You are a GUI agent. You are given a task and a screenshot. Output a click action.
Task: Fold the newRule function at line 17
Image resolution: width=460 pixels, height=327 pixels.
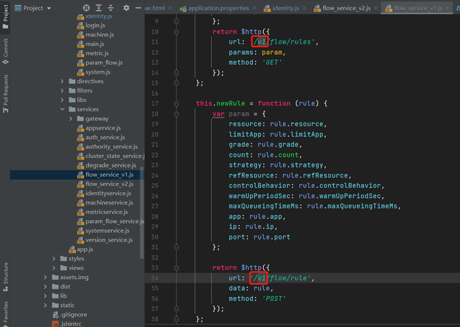coord(176,103)
